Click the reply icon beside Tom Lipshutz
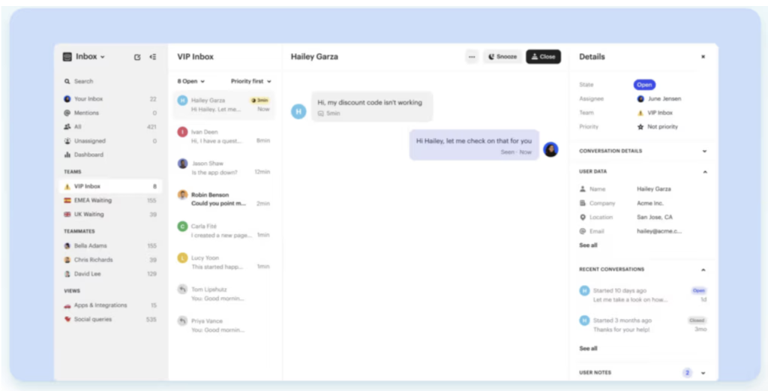 pos(183,289)
